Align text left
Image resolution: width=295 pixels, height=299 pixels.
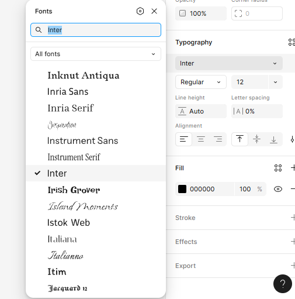[x=183, y=139]
